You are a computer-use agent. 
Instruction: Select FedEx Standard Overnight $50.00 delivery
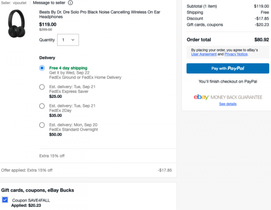[x=42, y=125]
